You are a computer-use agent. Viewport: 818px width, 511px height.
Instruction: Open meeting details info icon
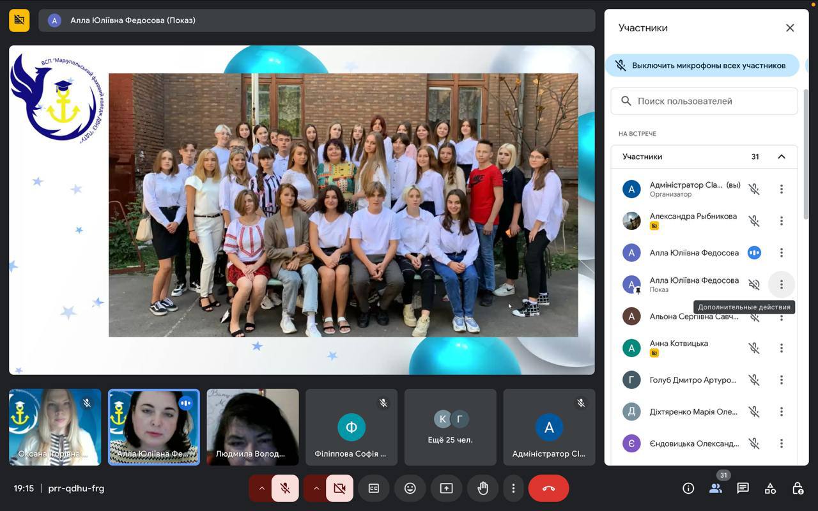coord(688,488)
